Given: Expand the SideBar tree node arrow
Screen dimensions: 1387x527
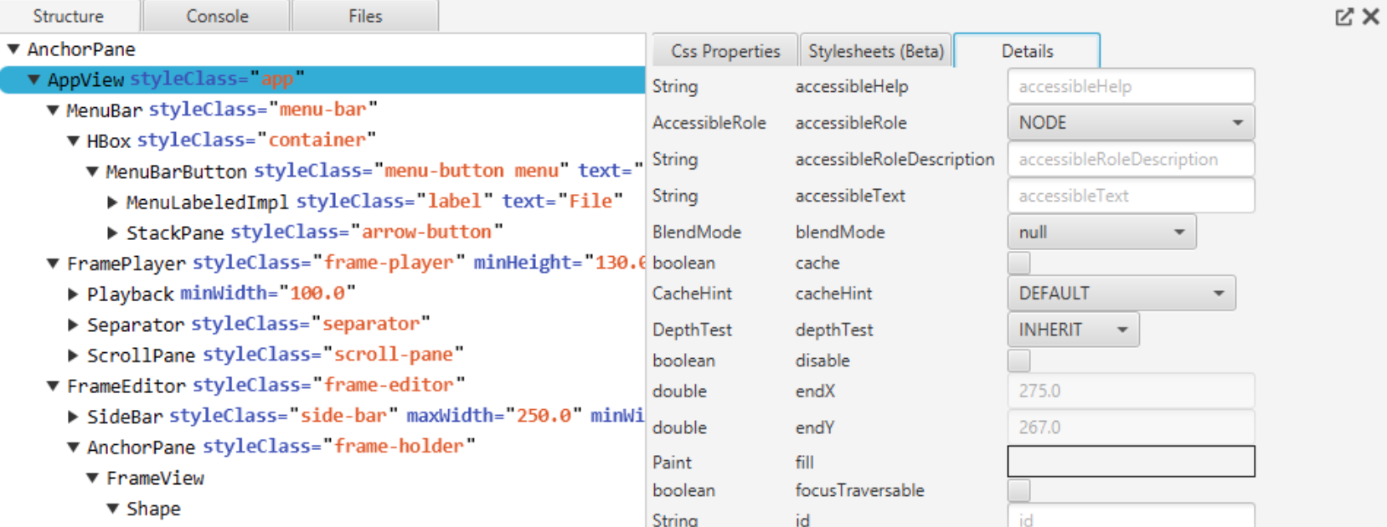Looking at the screenshot, I should pyautogui.click(x=74, y=417).
